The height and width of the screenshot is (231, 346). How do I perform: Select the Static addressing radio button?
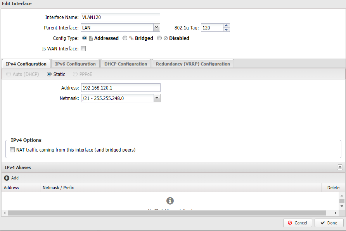click(x=49, y=74)
